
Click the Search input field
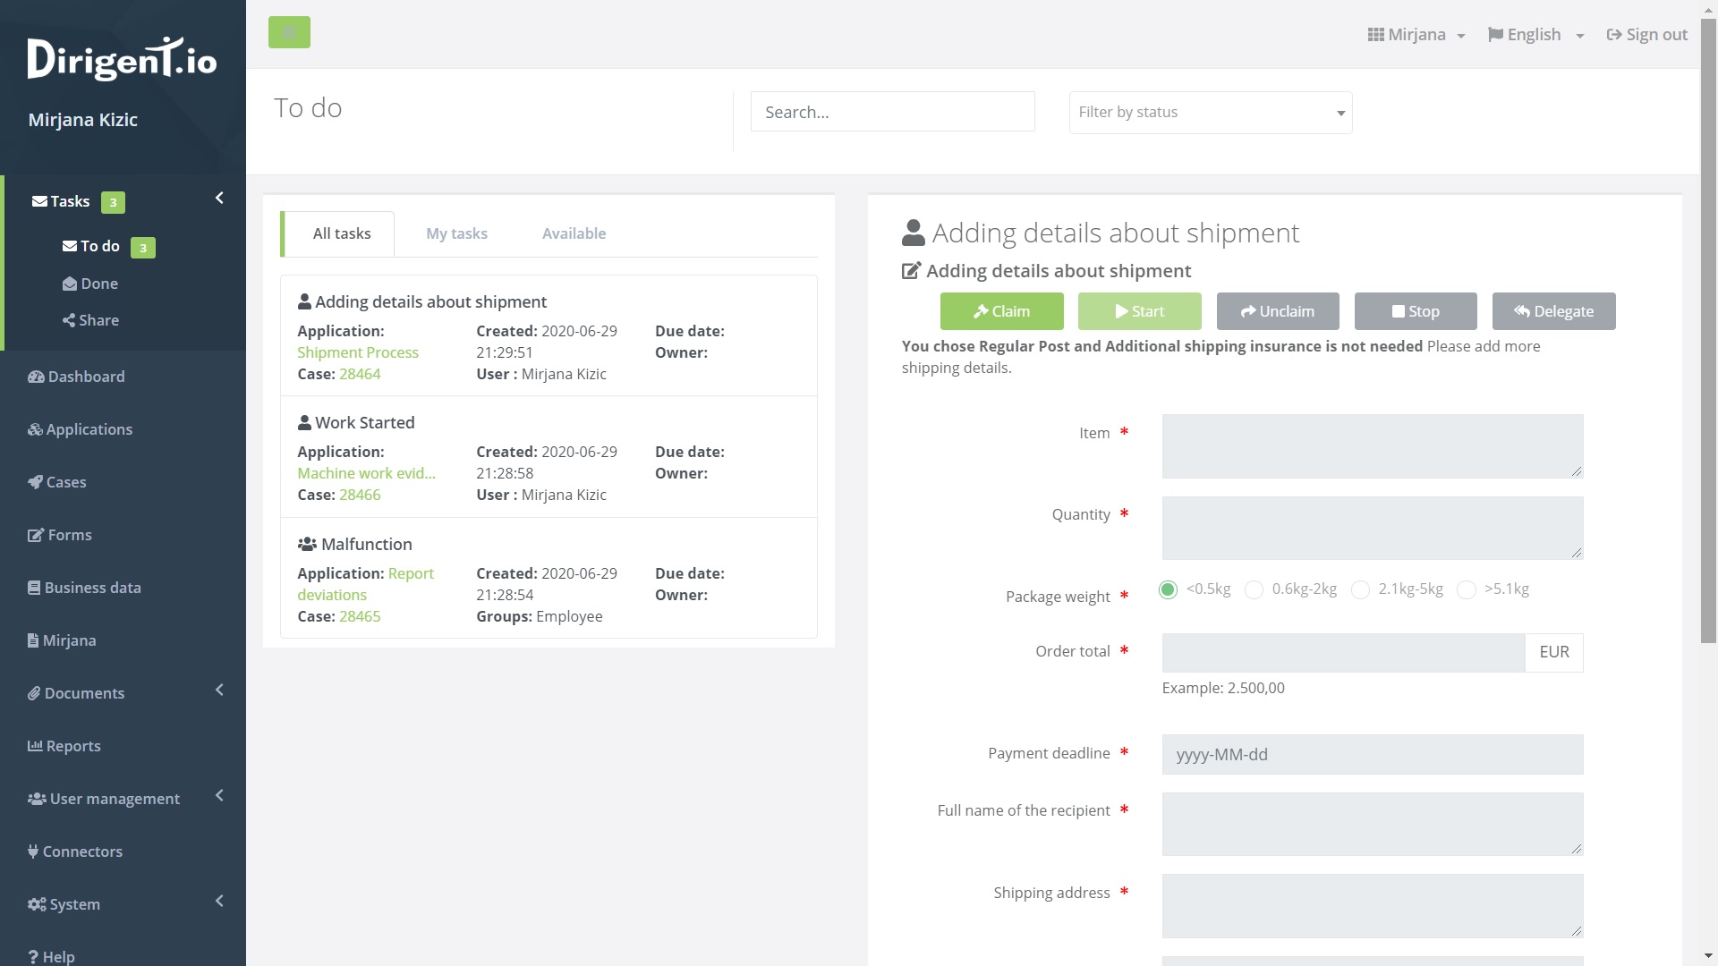coord(892,113)
